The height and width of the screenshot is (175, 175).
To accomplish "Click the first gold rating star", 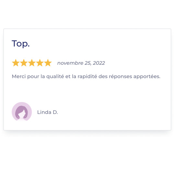I will (x=16, y=63).
